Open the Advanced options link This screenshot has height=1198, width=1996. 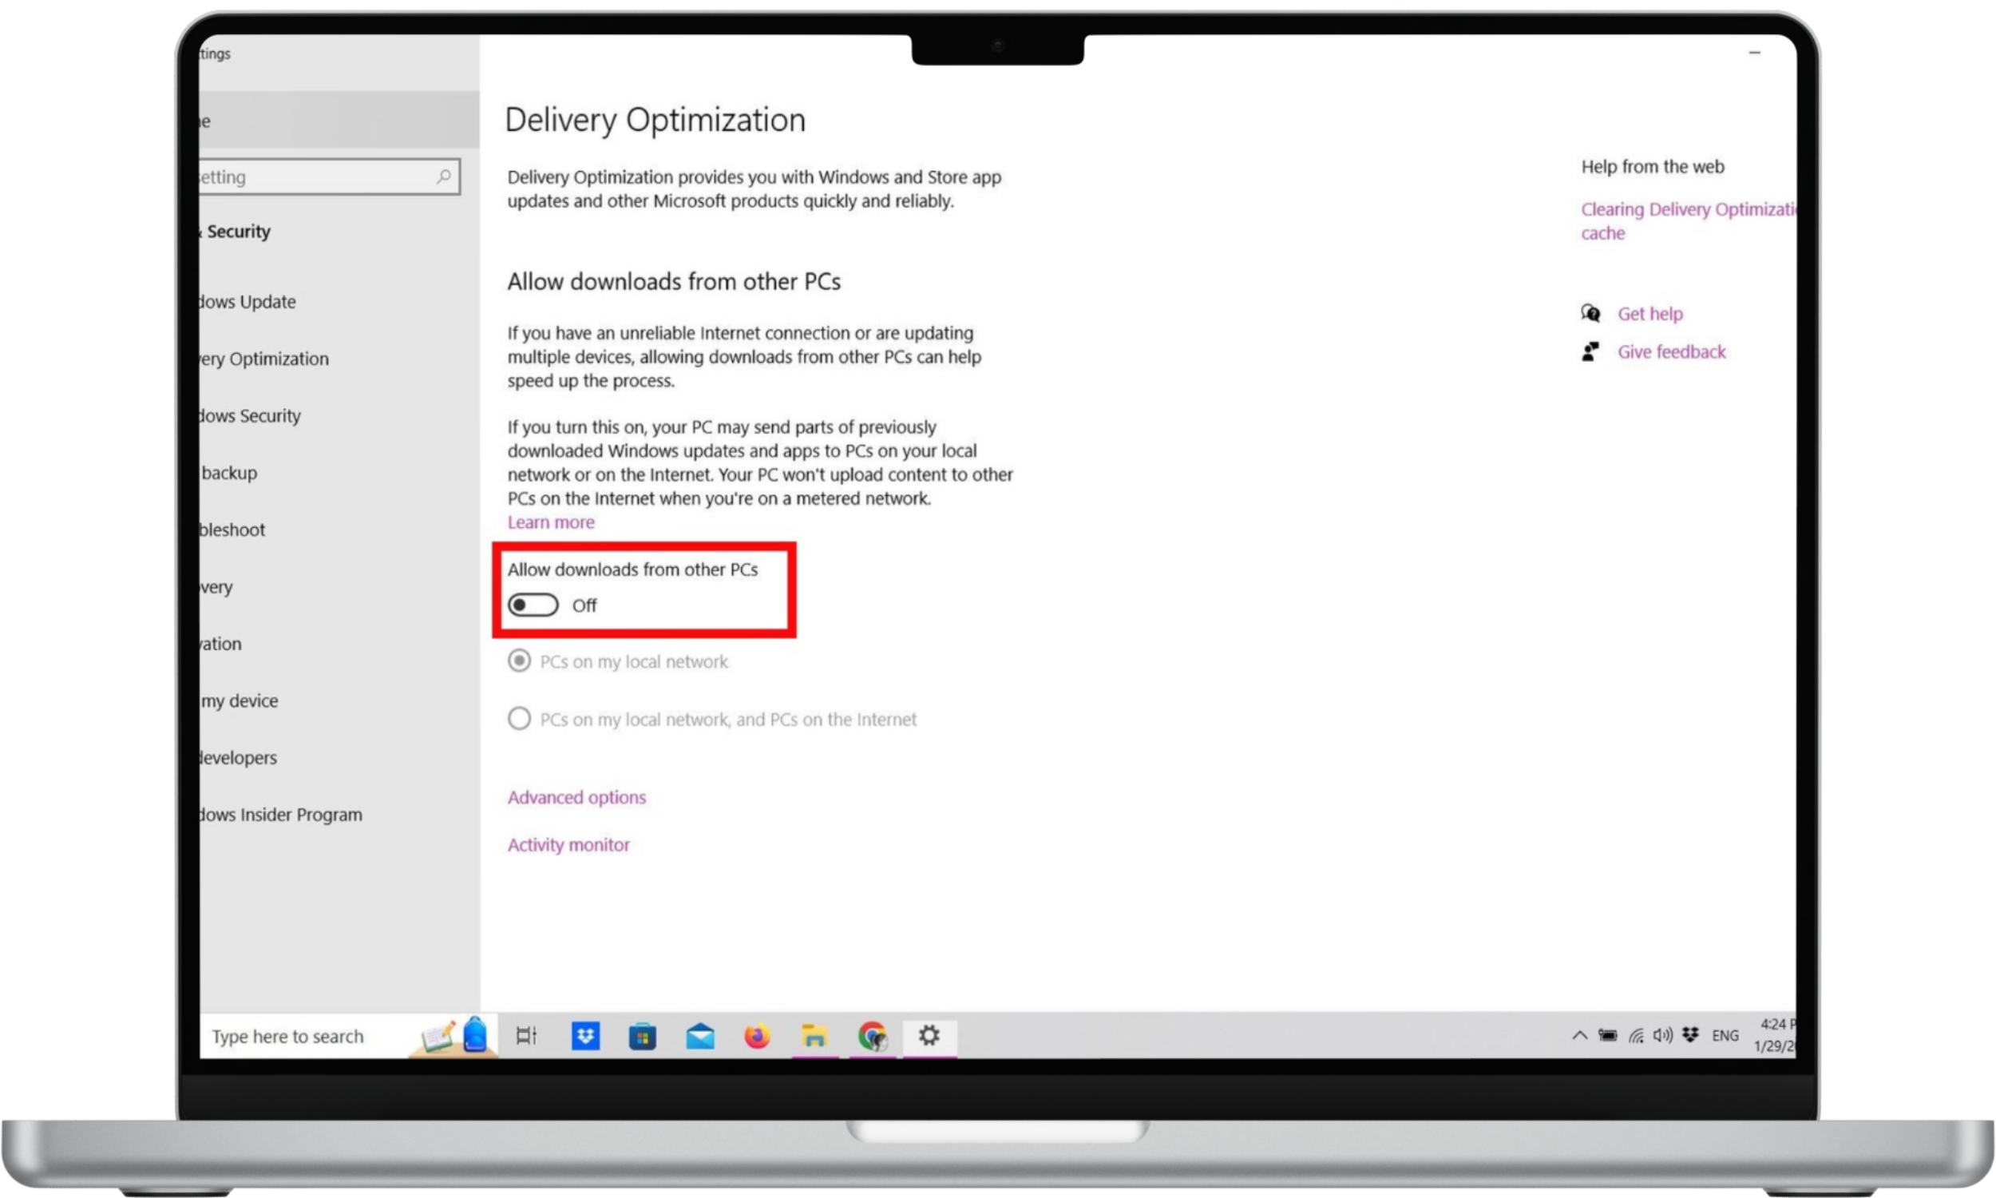click(x=576, y=798)
